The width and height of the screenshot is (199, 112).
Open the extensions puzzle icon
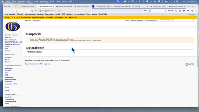tap(180, 11)
